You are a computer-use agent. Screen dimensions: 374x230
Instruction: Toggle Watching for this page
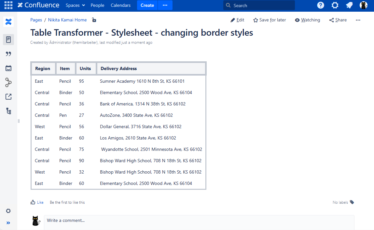(307, 20)
